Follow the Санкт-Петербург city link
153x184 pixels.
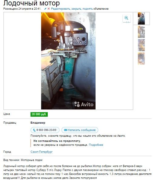click(41, 152)
